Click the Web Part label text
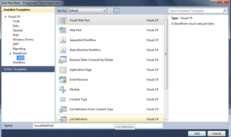 pyautogui.click(x=75, y=30)
